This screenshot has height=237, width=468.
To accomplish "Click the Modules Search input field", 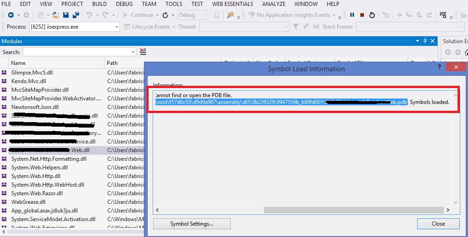I will 77,52.
